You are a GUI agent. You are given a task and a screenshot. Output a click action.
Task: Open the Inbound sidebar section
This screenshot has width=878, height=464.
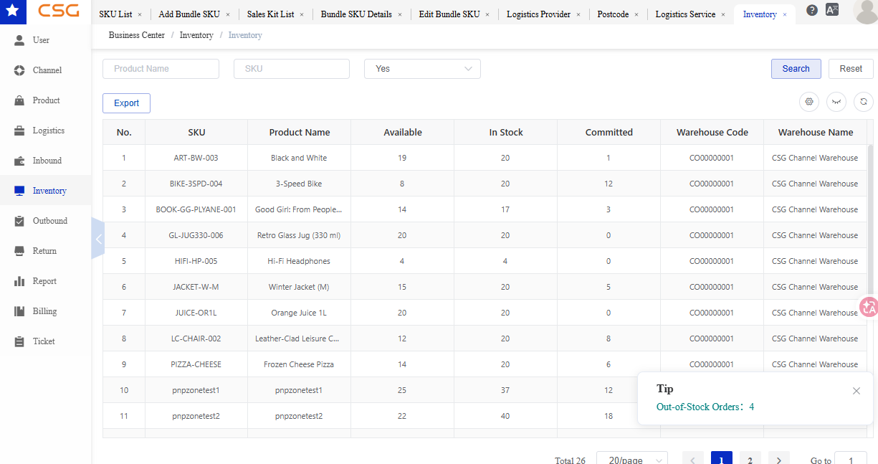click(x=45, y=161)
